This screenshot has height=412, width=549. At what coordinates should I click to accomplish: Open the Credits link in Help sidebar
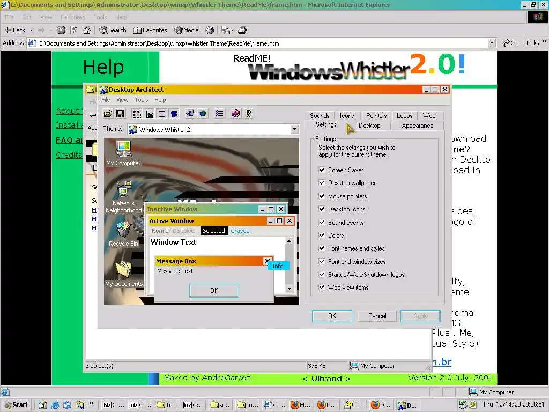(69, 155)
